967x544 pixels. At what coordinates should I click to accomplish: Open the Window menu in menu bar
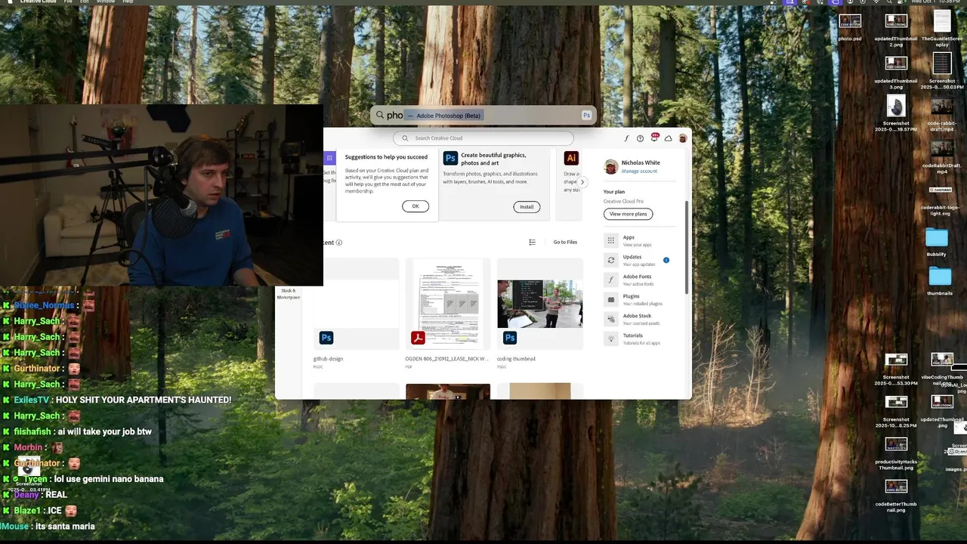pos(106,2)
